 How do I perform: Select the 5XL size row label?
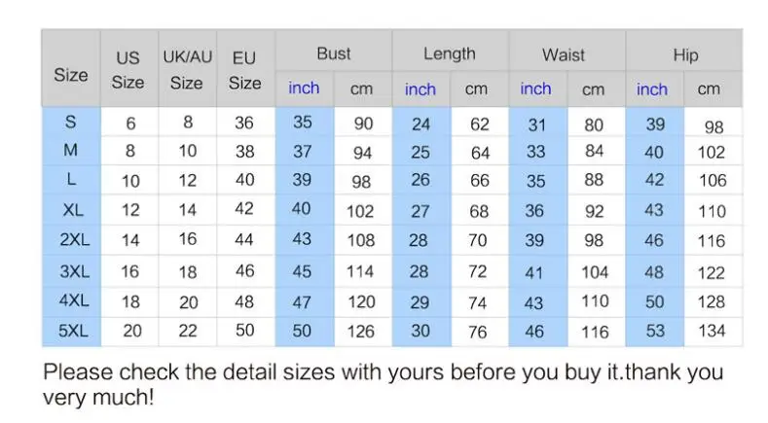click(73, 331)
